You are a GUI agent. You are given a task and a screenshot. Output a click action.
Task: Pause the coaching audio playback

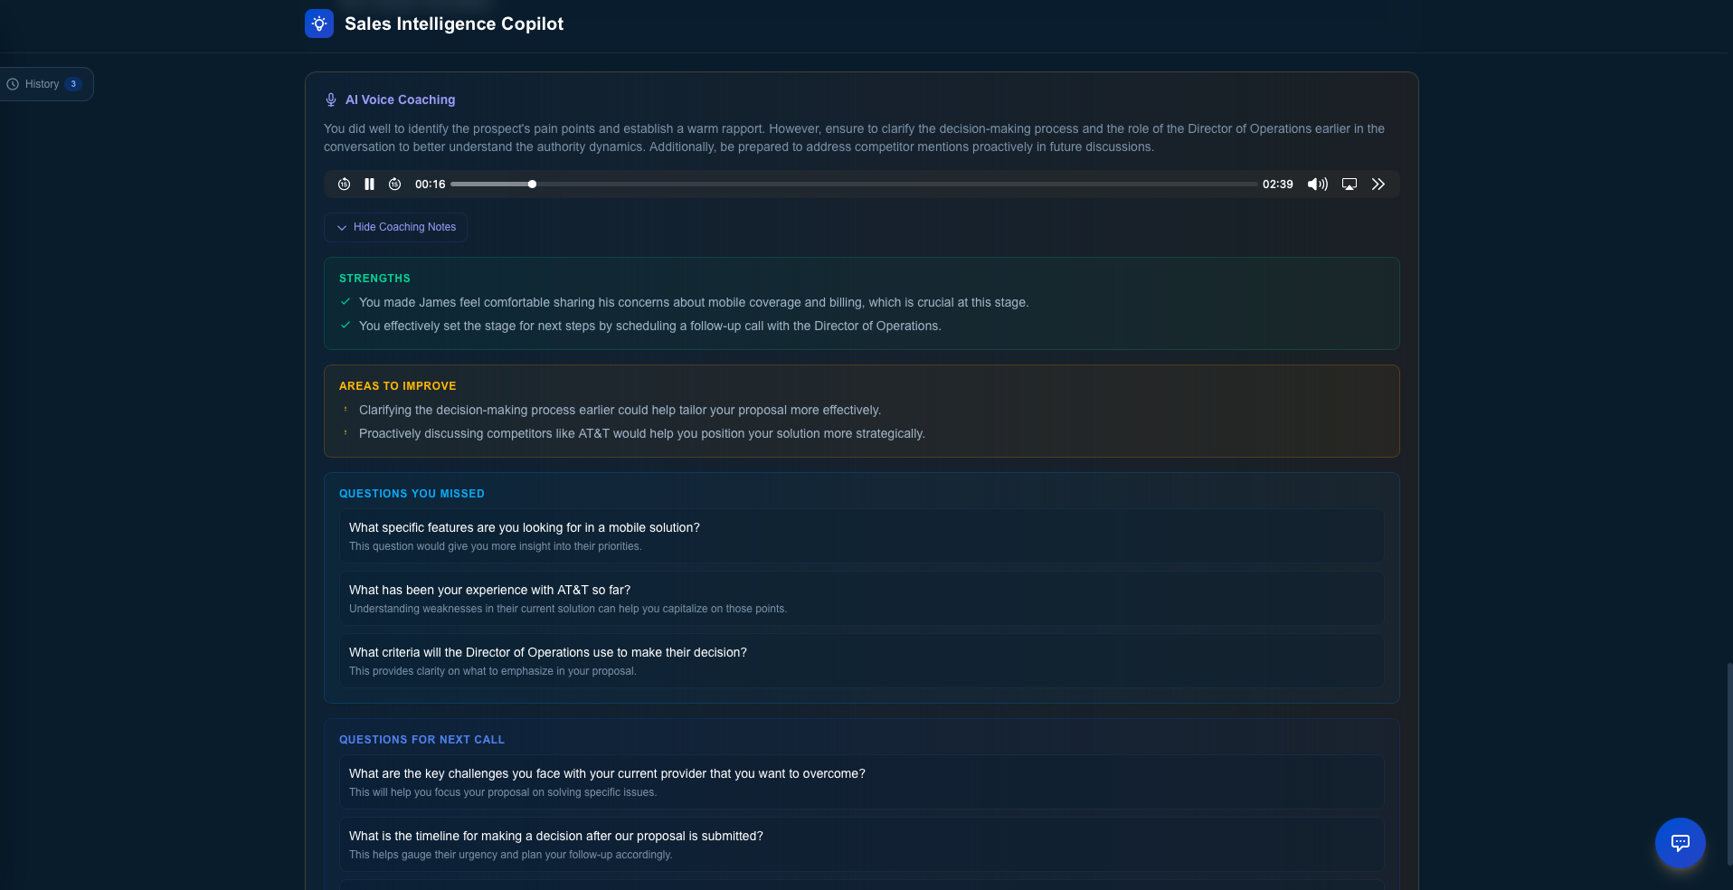pyautogui.click(x=369, y=185)
